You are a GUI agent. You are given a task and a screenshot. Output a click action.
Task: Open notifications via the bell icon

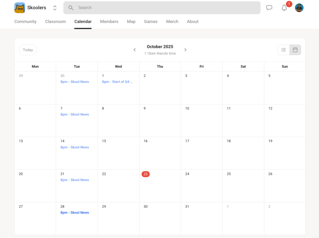pos(284,8)
